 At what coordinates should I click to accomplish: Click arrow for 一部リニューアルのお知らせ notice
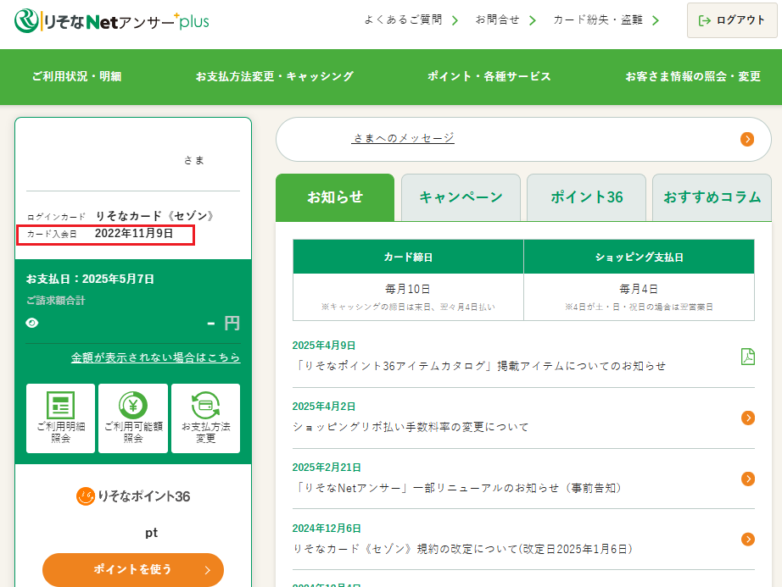[747, 479]
